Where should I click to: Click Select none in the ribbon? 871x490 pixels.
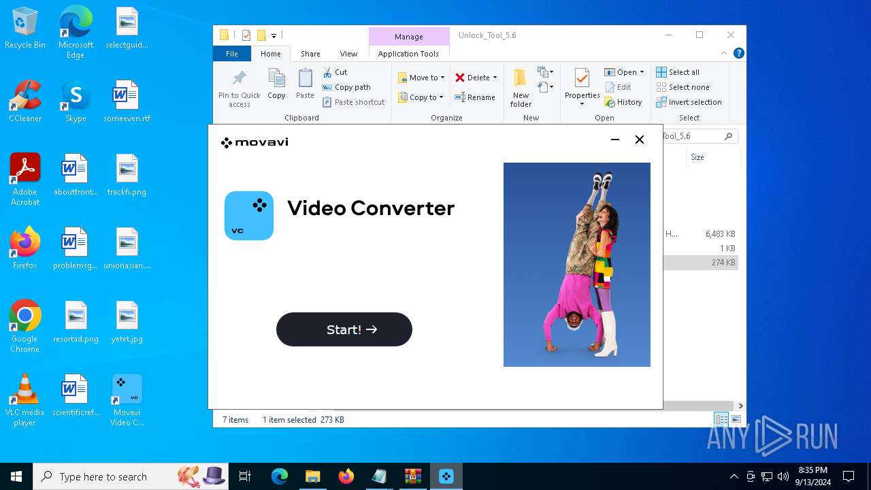(x=683, y=87)
